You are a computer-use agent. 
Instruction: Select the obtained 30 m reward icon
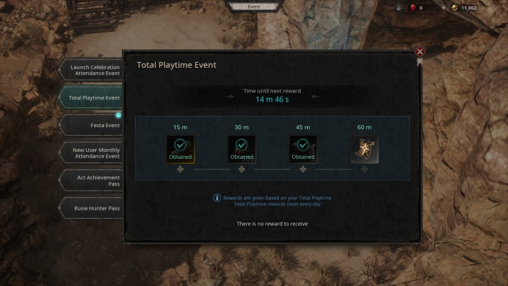pyautogui.click(x=241, y=150)
